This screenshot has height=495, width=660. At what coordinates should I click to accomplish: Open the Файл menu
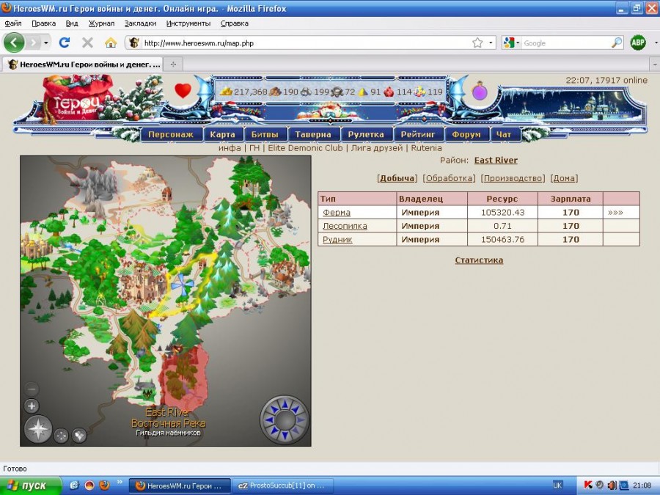coord(13,23)
